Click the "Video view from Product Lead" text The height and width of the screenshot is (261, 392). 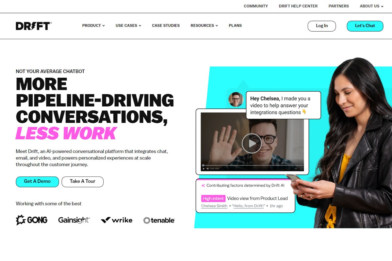[x=257, y=198]
